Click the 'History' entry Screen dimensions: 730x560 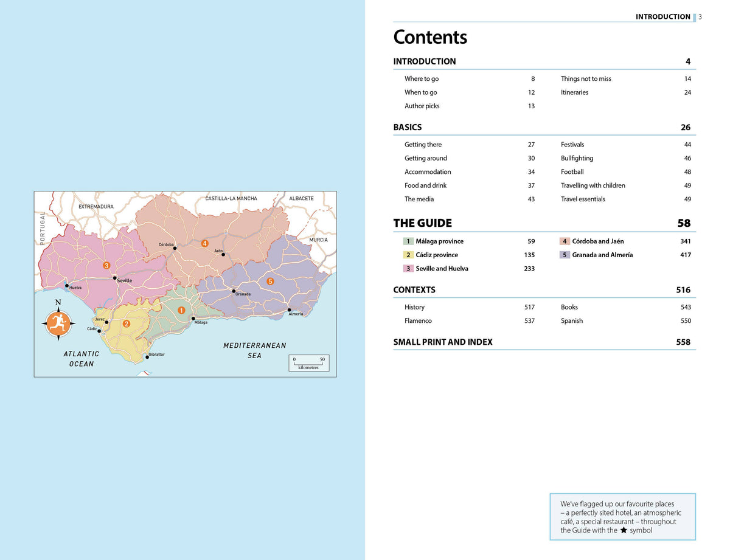(415, 307)
